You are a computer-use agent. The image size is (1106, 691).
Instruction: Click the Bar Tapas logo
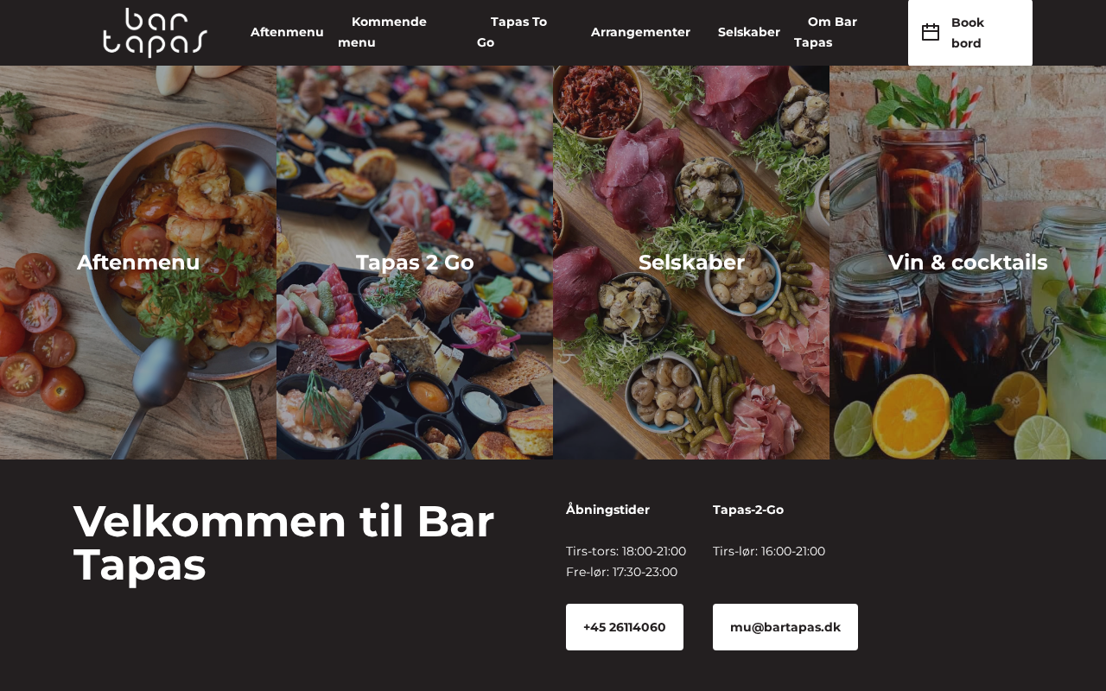(155, 33)
